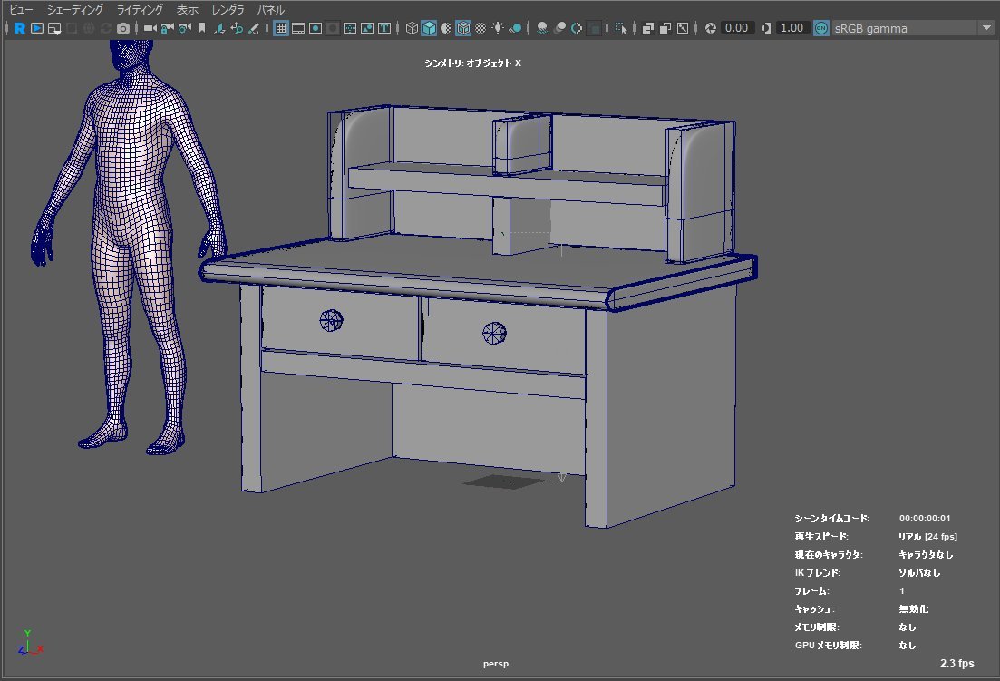
Task: Open the ライティング menu
Action: coord(140,9)
